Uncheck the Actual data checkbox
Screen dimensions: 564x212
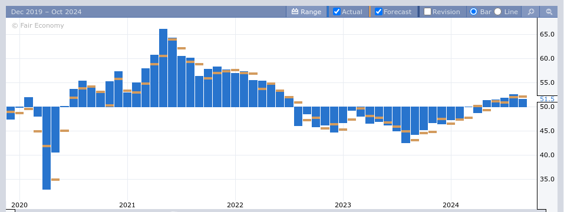point(337,12)
